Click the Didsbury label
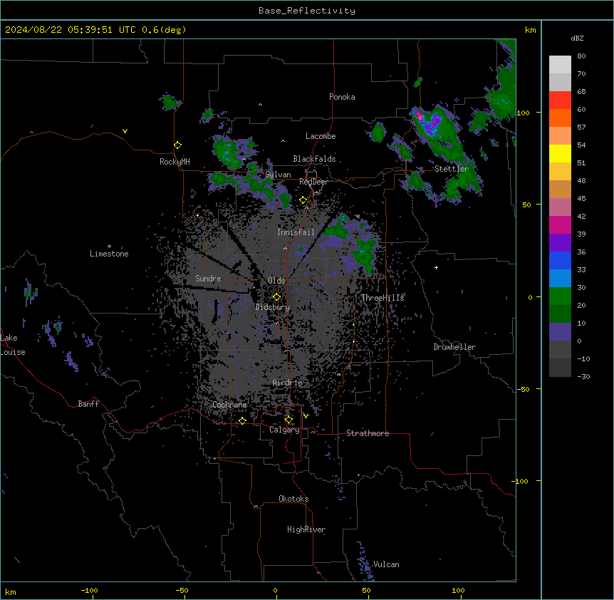 click(273, 307)
